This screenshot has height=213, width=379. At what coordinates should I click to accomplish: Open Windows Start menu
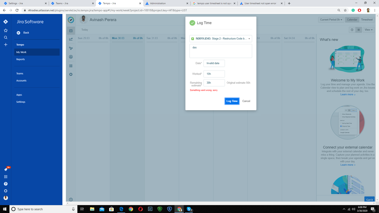(x=5, y=209)
